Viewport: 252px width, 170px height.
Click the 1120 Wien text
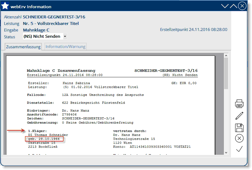pos(122,143)
